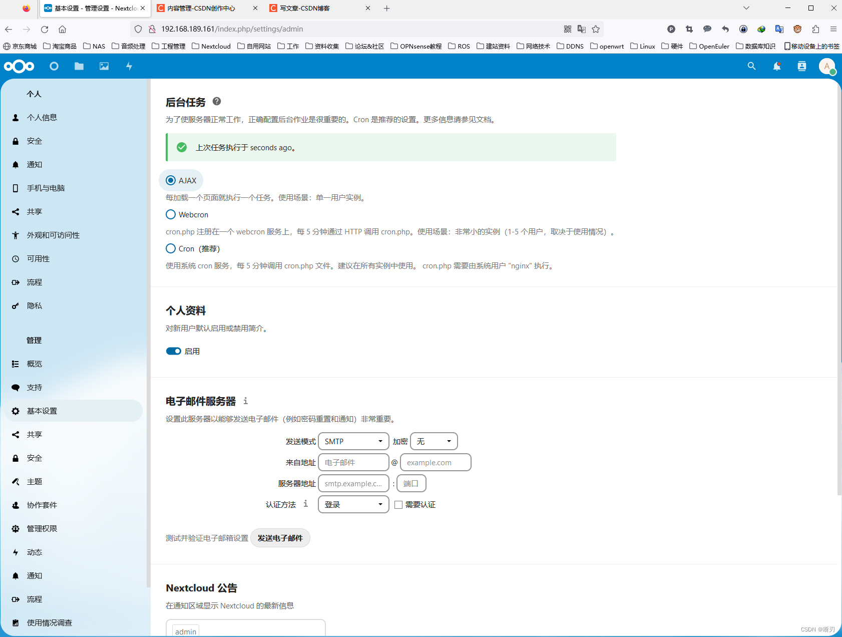Open the Dashboard circle icon

54,66
